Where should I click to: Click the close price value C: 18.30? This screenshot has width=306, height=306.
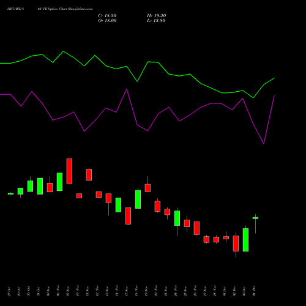coord(107,16)
